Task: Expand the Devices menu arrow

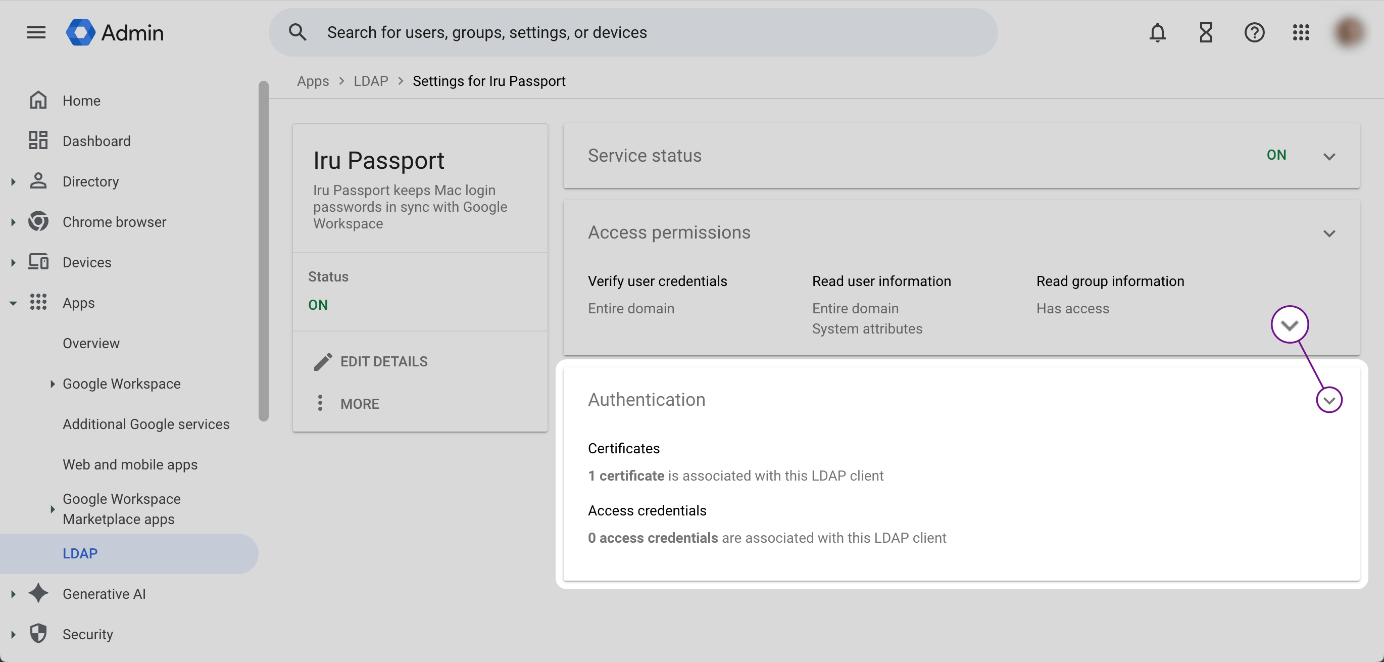Action: [x=13, y=262]
